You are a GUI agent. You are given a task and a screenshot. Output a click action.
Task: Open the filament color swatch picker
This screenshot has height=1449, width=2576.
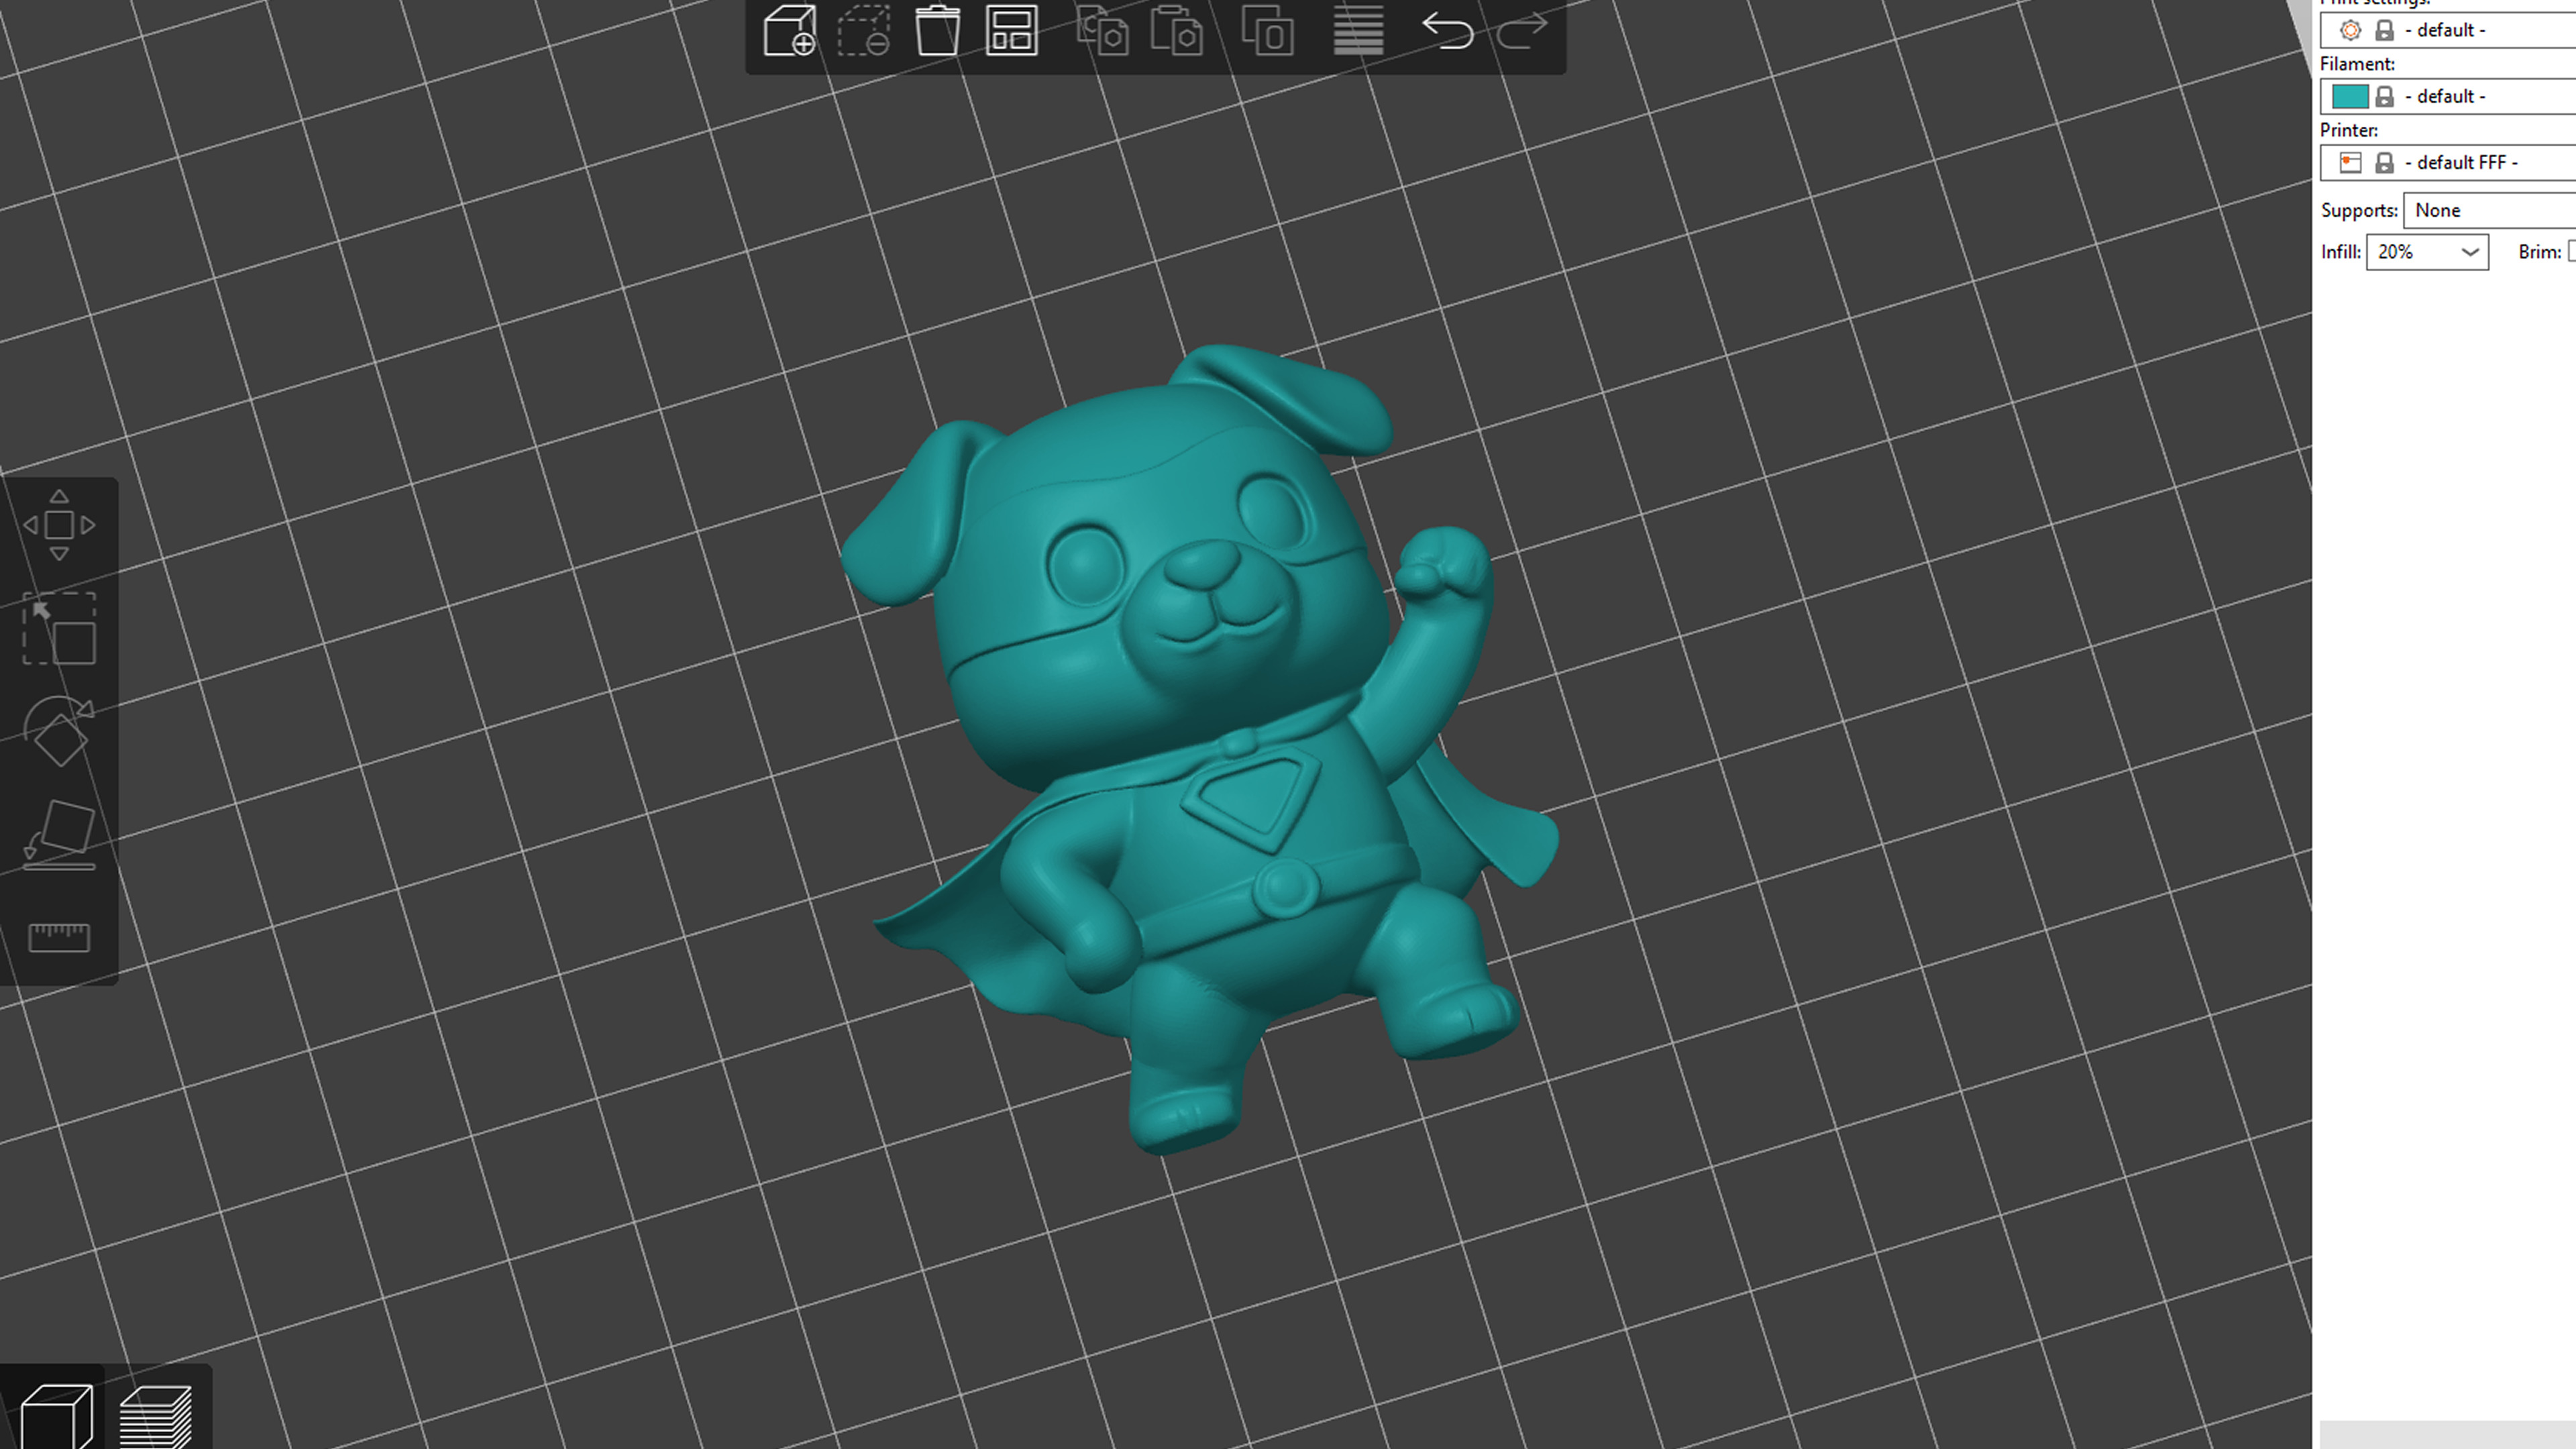[x=2350, y=96]
